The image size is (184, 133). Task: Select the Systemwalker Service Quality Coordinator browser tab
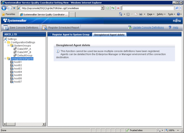pyautogui.click(x=44, y=14)
